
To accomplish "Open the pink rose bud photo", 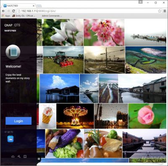I will pos(147,116).
